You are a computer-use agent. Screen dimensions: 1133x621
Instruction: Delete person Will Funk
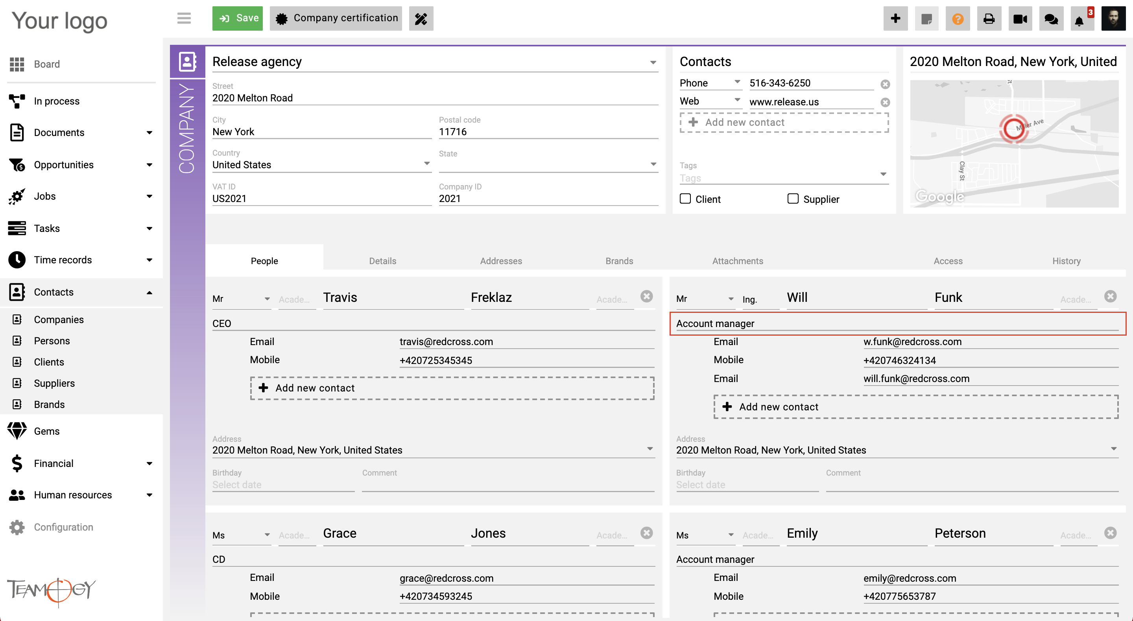(x=1110, y=297)
